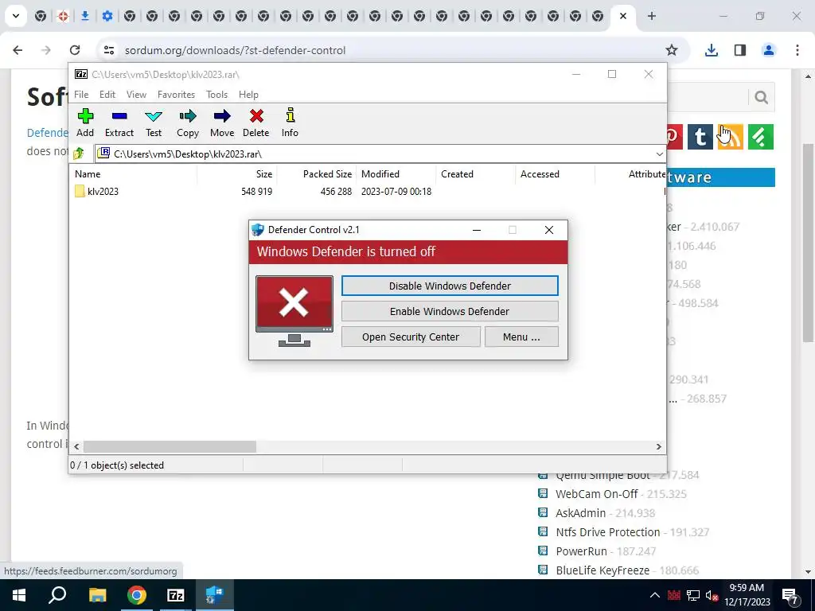Open the View menu in 7-Zip
This screenshot has width=815, height=611.
(136, 95)
